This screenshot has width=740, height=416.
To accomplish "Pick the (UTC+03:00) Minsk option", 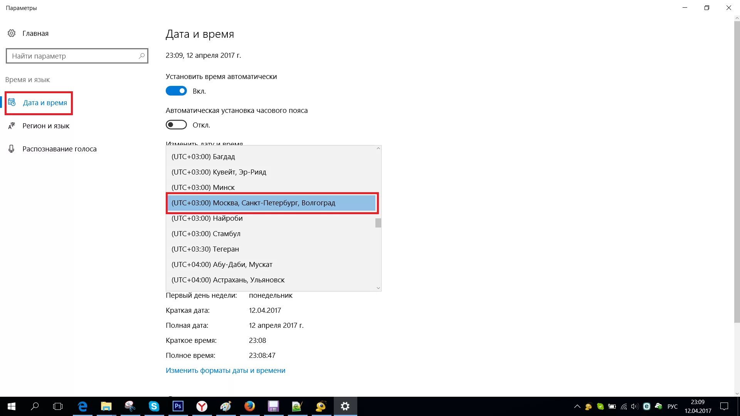I will click(203, 188).
